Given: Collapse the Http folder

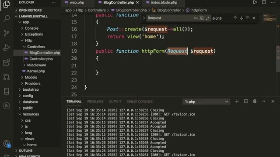Looking at the screenshot, I should coord(28,41).
